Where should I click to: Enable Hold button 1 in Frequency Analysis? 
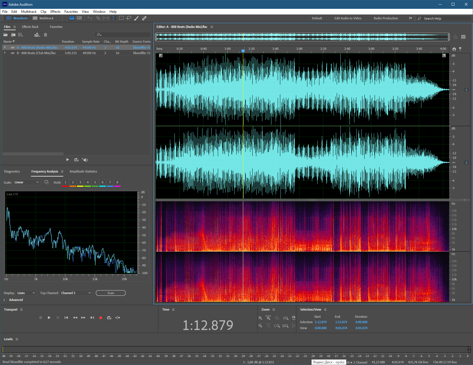pos(65,182)
